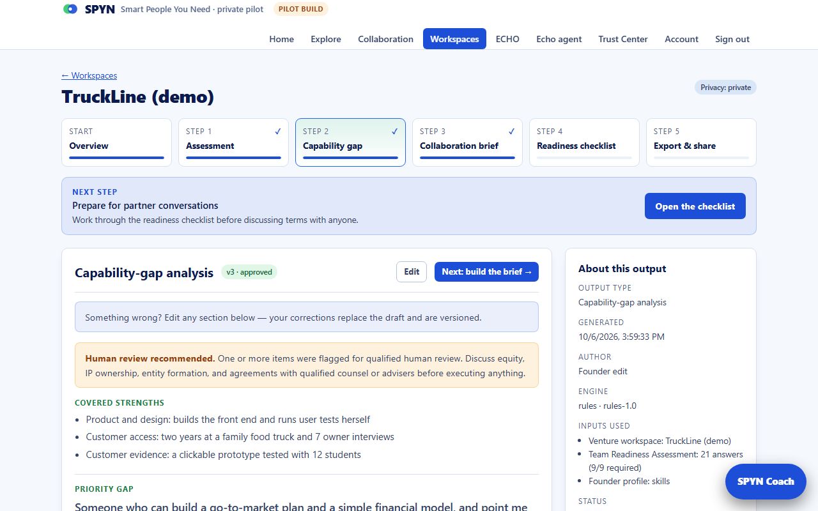This screenshot has width=818, height=511.
Task: Click the 'Human review recommended.' warning text
Action: [150, 358]
